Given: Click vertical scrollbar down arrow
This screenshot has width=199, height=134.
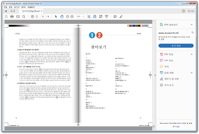Looking at the screenshot, I should click(153, 129).
